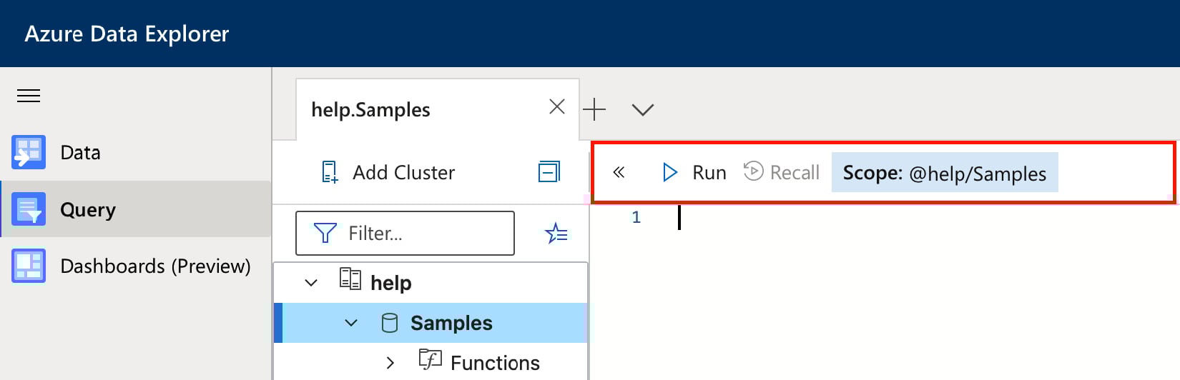Image resolution: width=1180 pixels, height=380 pixels.
Task: Open the Data section icon
Action: point(29,152)
